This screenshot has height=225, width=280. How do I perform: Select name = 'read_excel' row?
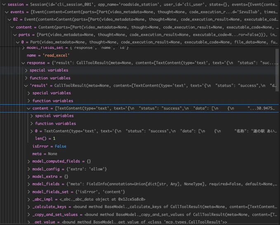click(139, 55)
